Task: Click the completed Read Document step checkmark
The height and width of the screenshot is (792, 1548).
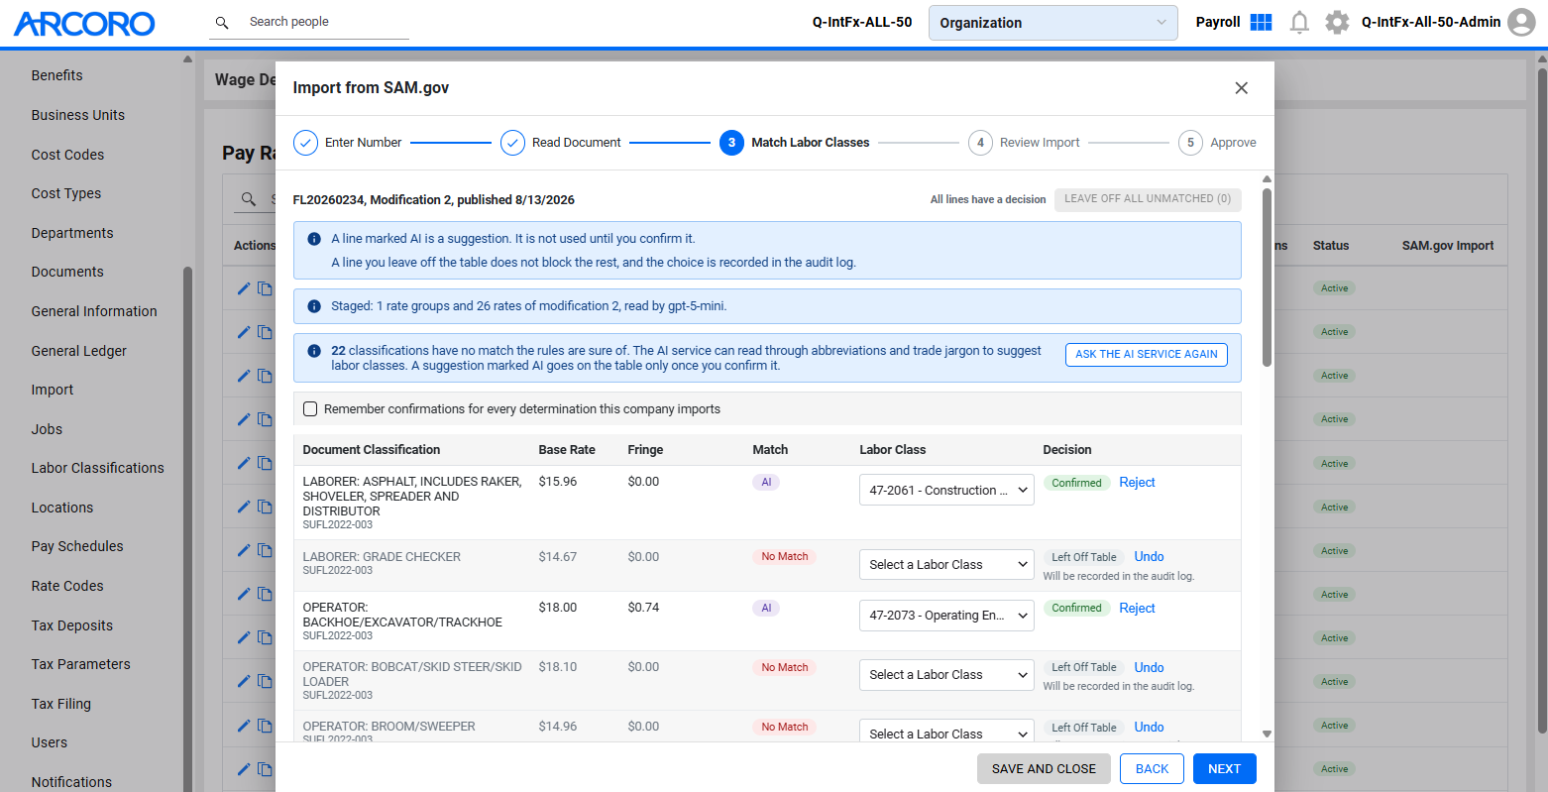Action: pos(512,143)
